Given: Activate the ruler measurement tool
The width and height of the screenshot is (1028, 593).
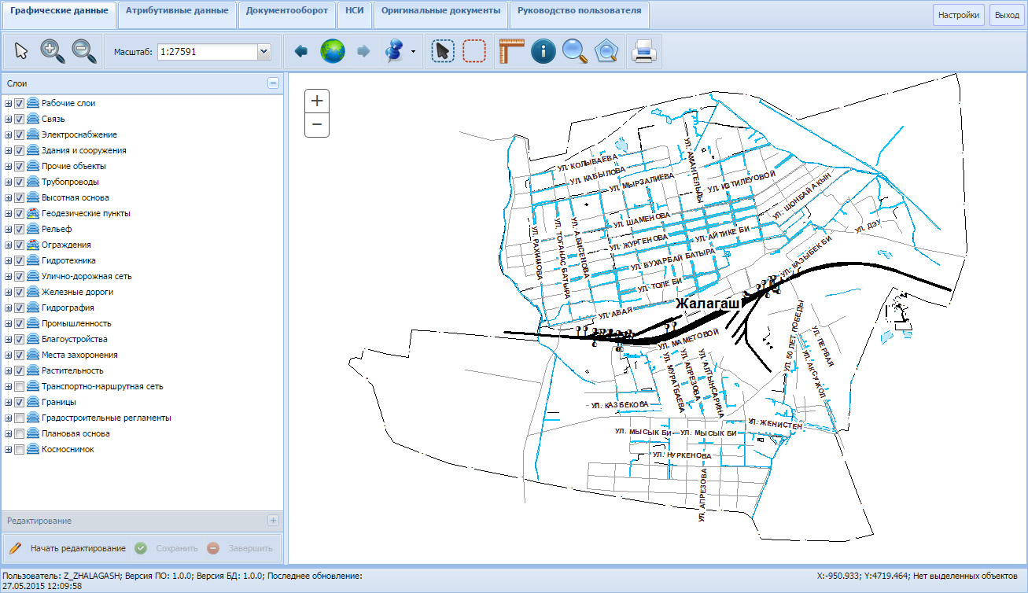Looking at the screenshot, I should pos(510,51).
